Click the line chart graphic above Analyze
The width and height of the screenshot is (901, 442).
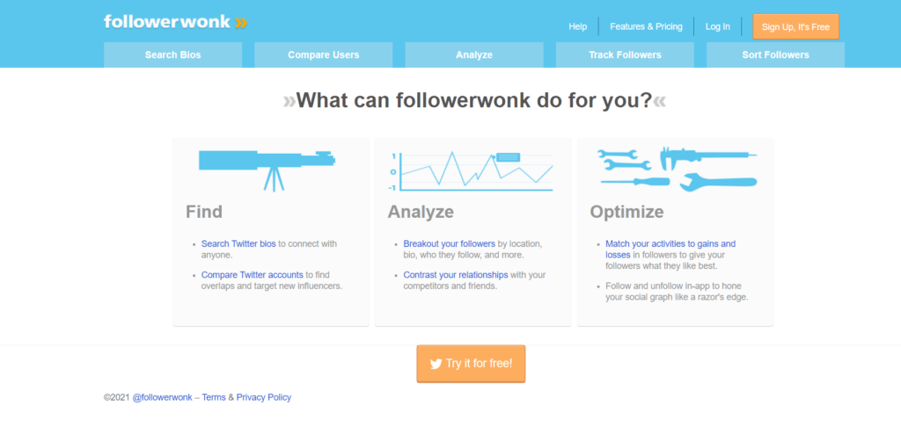click(472, 170)
